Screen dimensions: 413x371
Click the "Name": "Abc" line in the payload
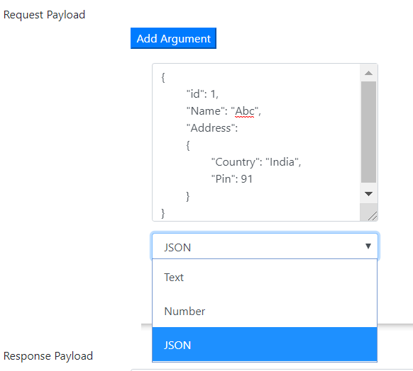click(224, 111)
